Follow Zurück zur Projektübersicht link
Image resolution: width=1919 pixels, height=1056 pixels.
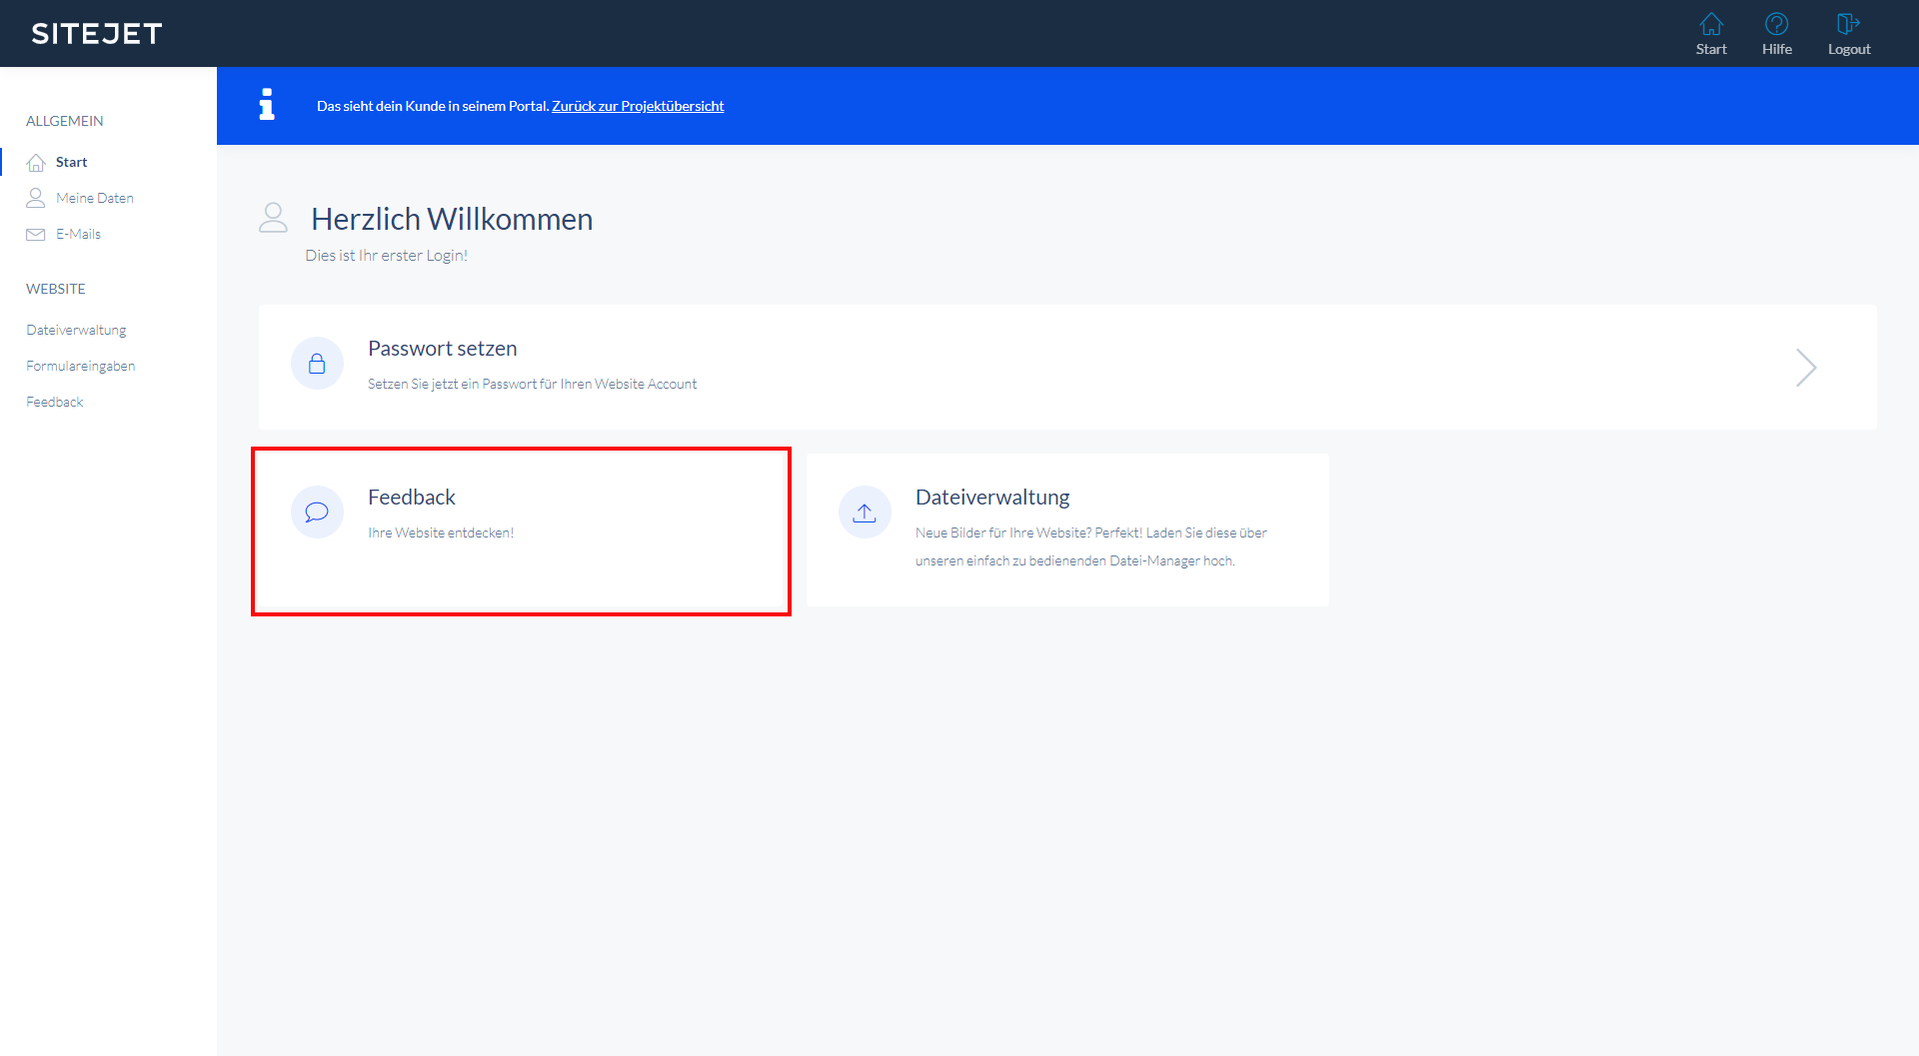pos(638,106)
